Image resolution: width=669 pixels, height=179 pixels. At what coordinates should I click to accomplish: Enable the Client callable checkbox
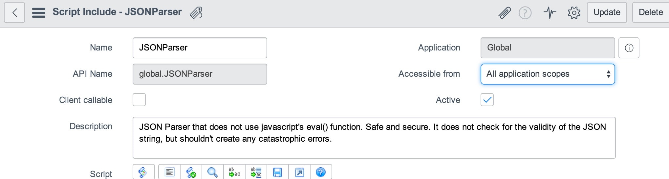pos(139,100)
